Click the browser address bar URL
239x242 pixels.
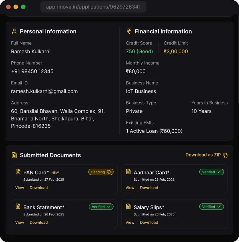(x=93, y=7)
